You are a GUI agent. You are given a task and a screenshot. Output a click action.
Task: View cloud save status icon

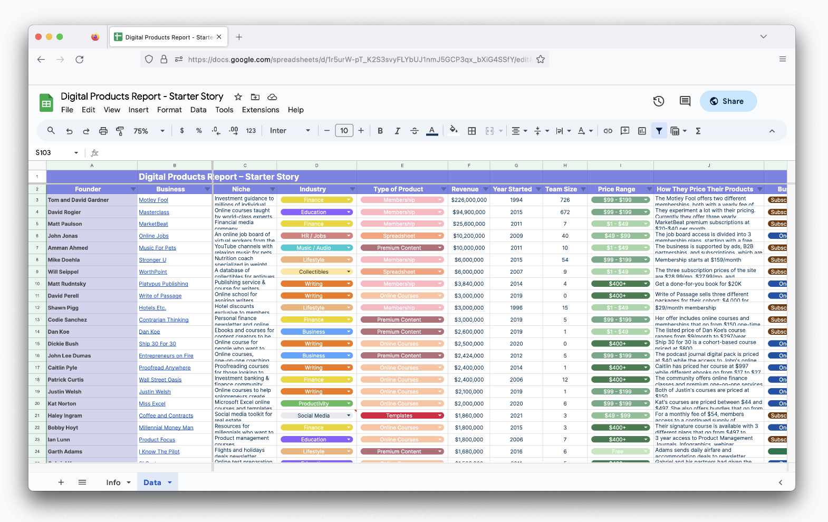click(273, 97)
